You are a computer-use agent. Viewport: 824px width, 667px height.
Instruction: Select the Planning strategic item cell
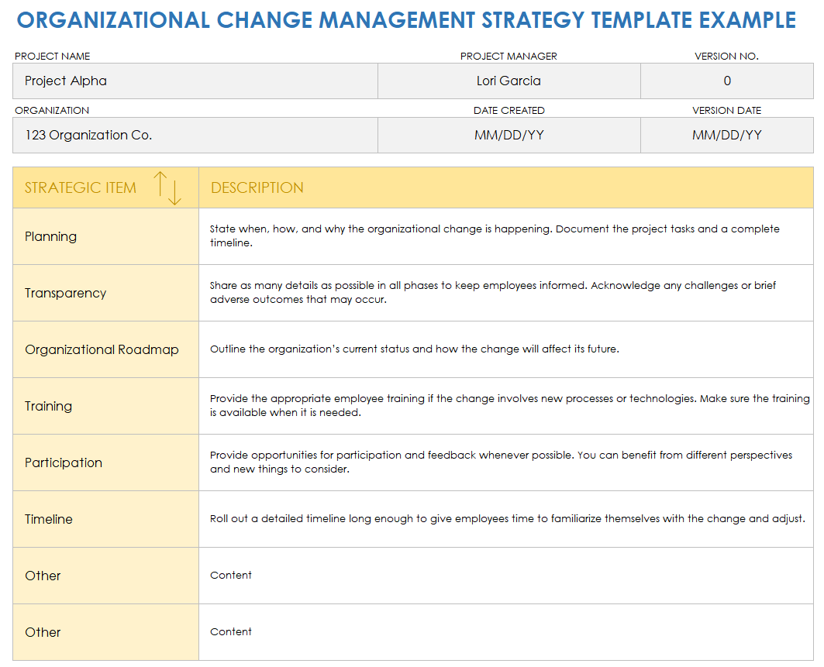point(105,236)
